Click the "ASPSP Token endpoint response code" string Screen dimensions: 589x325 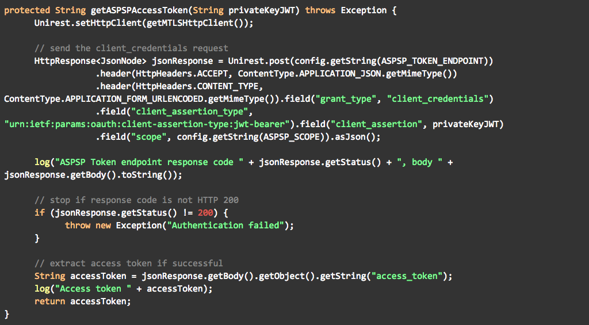pos(148,162)
